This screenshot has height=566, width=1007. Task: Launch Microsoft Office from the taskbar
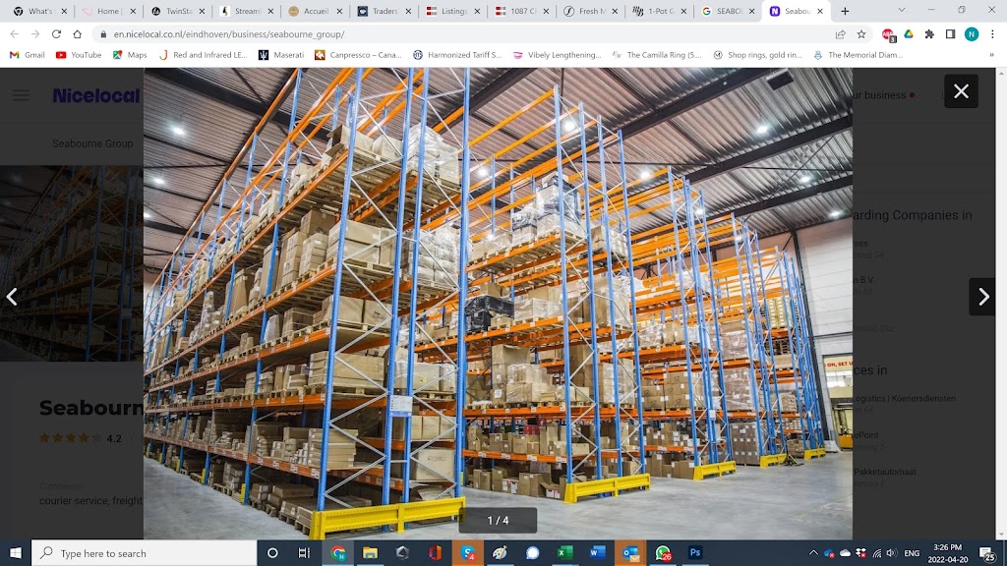pyautogui.click(x=435, y=553)
